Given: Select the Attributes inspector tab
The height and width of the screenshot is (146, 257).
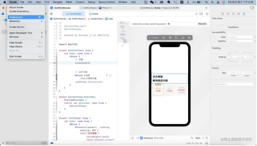Looking at the screenshot, I should 244,14.
